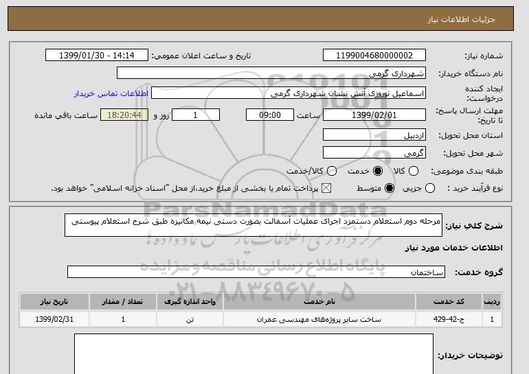Click the نام دستگاه خریدار field
Screen dimensions: 529x374
tap(271, 73)
